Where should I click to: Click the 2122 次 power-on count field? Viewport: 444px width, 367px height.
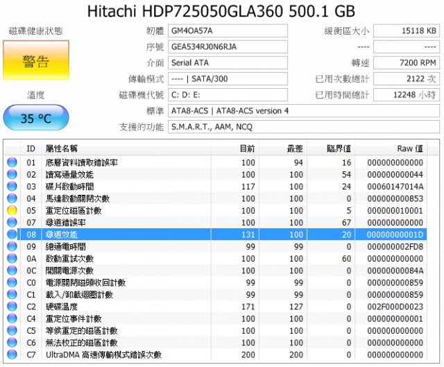407,78
